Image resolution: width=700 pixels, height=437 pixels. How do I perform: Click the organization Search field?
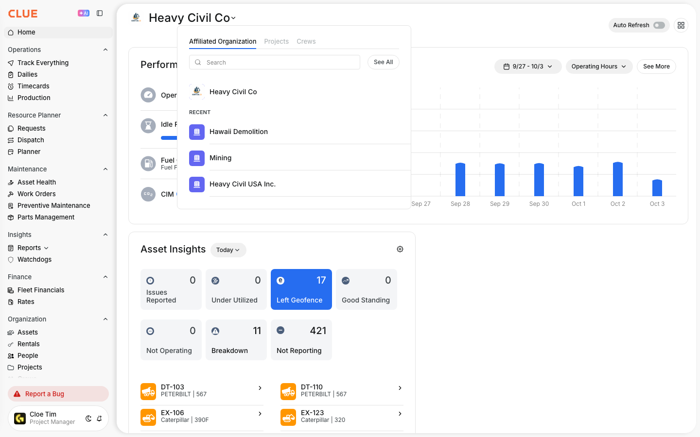[275, 62]
